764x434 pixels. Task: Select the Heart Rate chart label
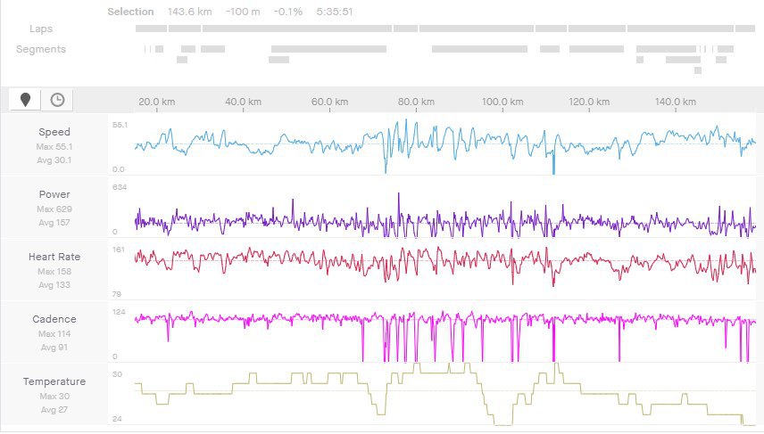(x=54, y=257)
